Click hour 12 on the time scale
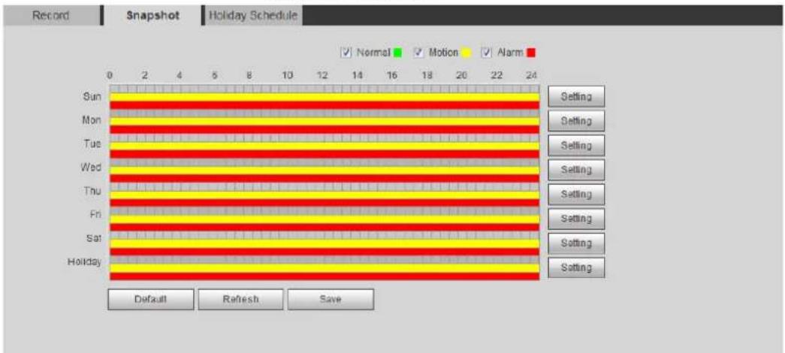785x353 pixels. [323, 76]
